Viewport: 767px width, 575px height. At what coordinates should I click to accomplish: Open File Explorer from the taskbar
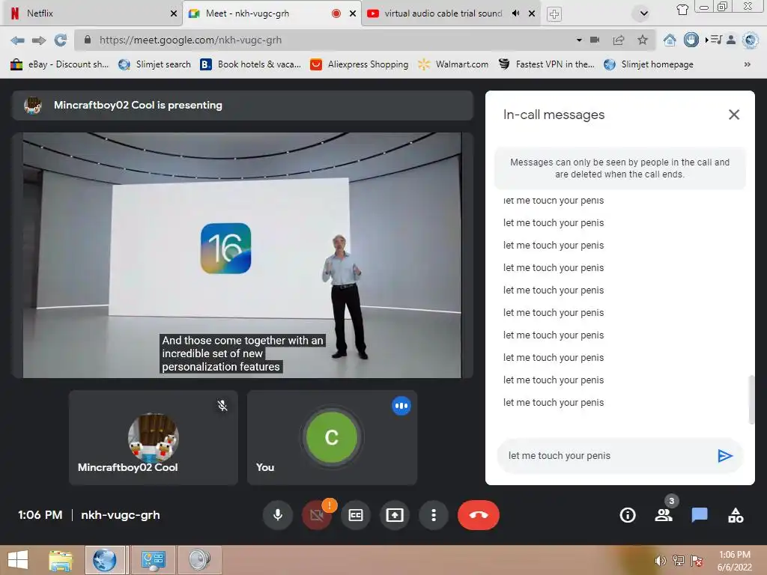pyautogui.click(x=61, y=560)
